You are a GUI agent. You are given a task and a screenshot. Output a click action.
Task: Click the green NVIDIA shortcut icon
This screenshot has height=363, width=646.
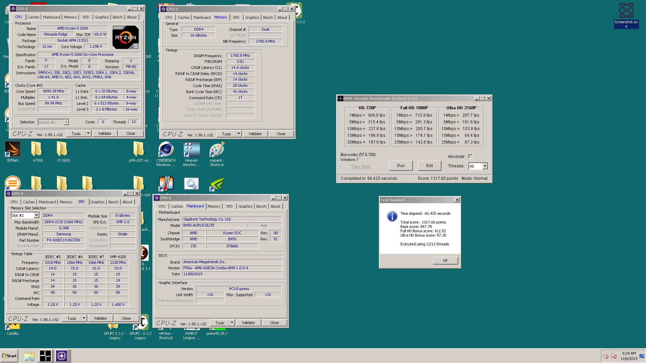click(217, 184)
